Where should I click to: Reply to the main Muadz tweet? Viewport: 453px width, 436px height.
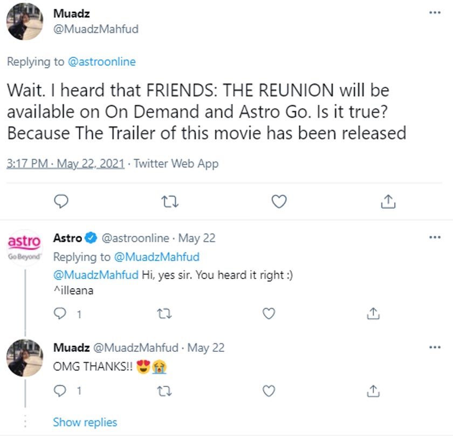62,201
